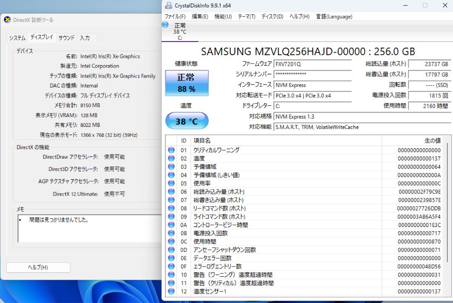This screenshot has width=453, height=303.
Task: Click status orb for 警告 (ワーニング) 温度超過時間 row
Action: pyautogui.click(x=171, y=275)
